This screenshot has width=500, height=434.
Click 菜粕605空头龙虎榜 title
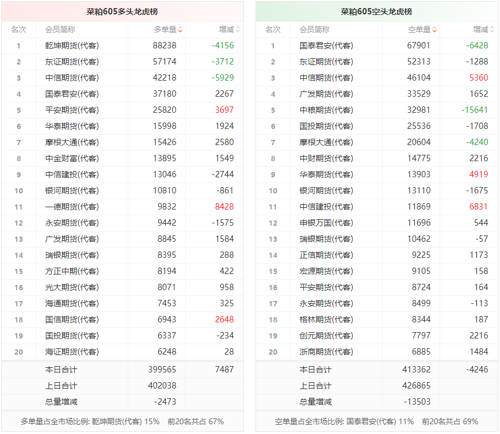376,12
